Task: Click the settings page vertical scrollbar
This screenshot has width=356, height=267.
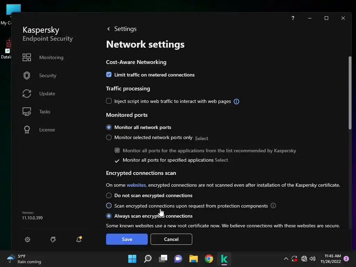Action: point(350,92)
